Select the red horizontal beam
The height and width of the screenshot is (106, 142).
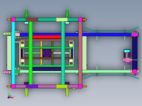coord(47,37)
